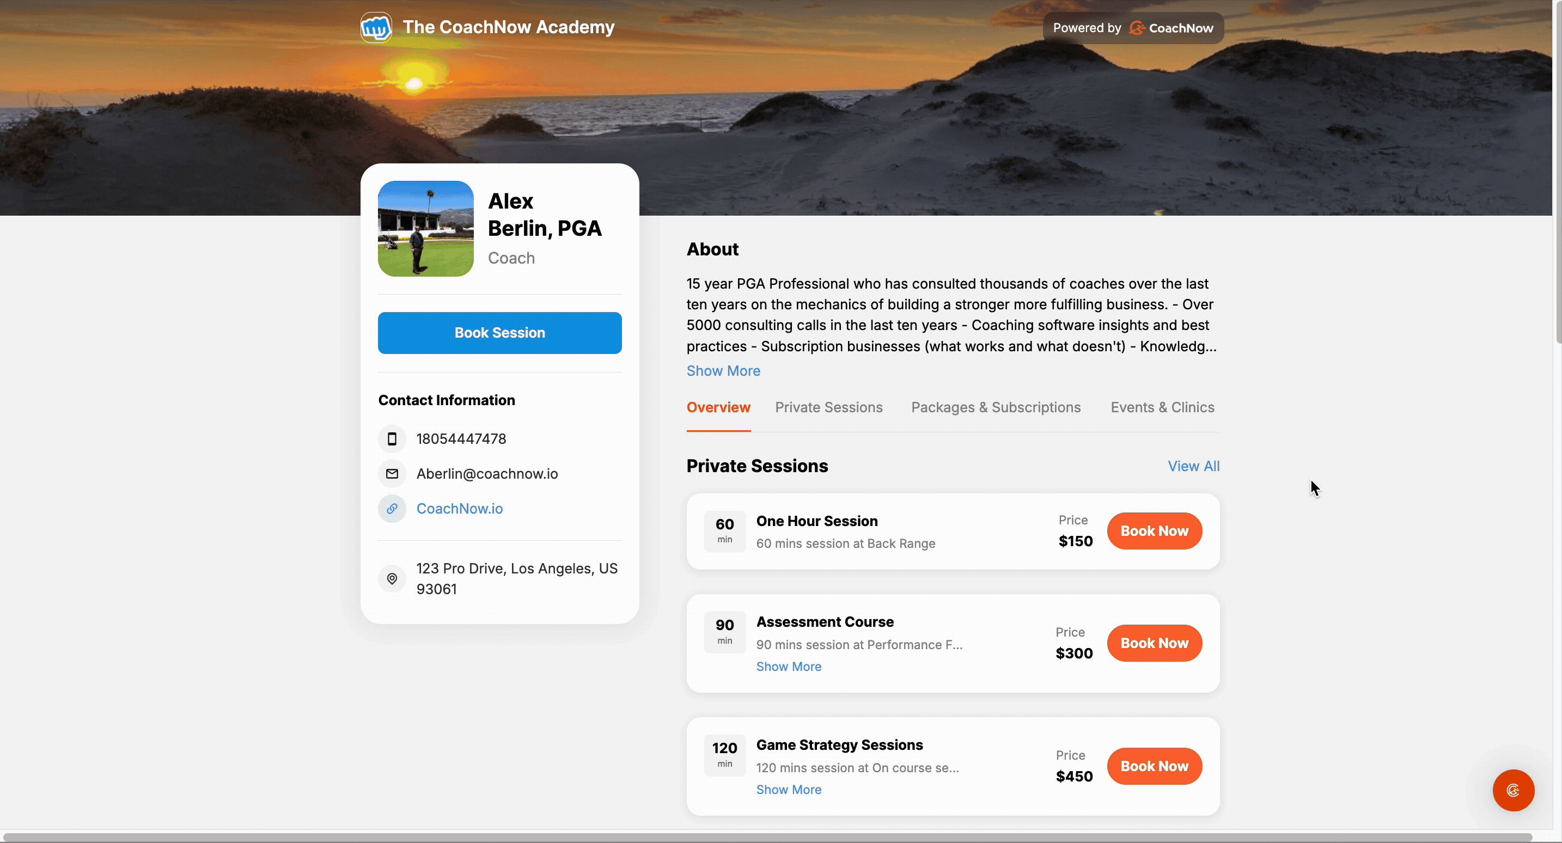Book the $300 Assessment Course

1154,644
